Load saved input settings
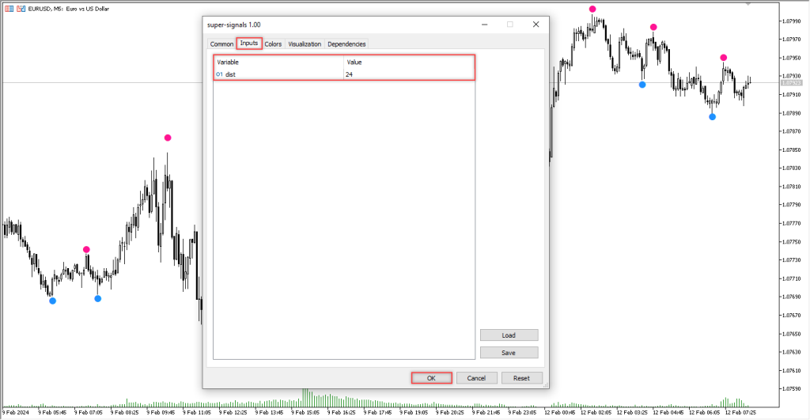 tap(509, 335)
